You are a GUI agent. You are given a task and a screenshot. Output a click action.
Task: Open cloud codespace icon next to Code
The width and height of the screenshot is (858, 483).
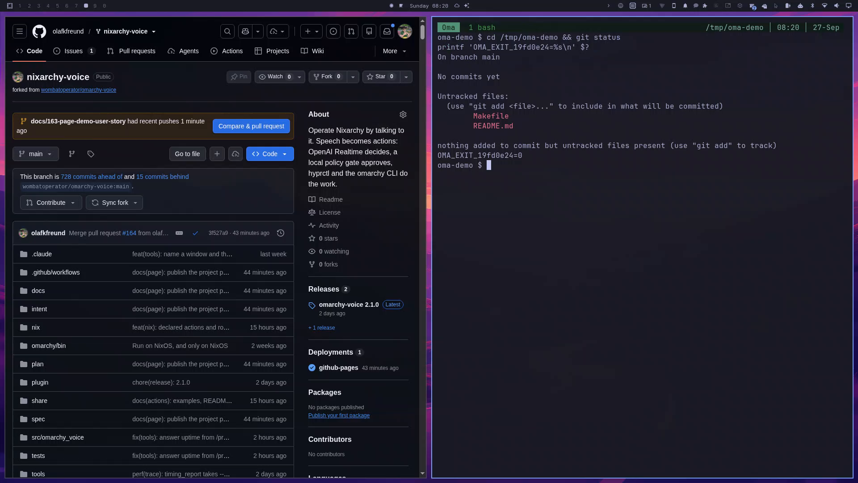pos(236,154)
